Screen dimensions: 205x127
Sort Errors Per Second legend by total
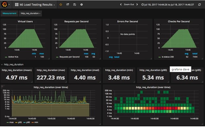pyautogui.click(x=117, y=57)
